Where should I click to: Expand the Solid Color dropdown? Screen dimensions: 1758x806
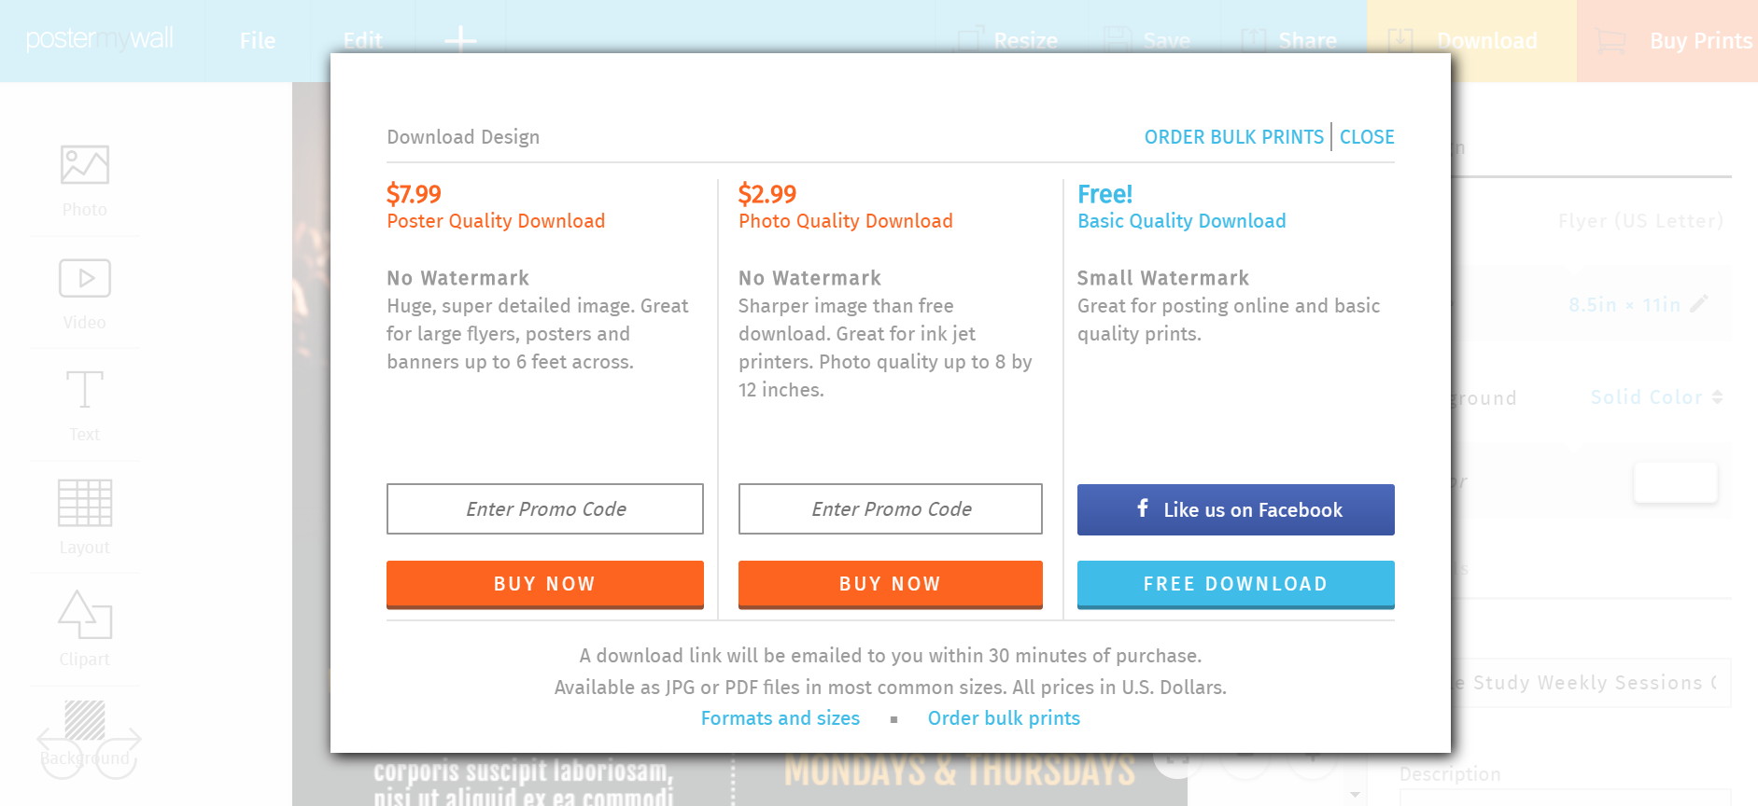(x=1656, y=397)
